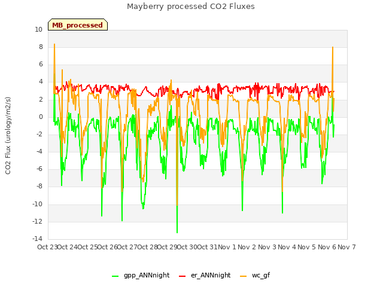The width and height of the screenshot is (383, 287).
Task: Click the y-axis value 4
Action: click(41, 82)
